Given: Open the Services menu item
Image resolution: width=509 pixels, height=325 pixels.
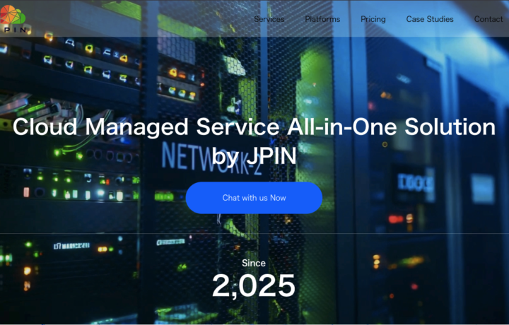Looking at the screenshot, I should (x=269, y=19).
